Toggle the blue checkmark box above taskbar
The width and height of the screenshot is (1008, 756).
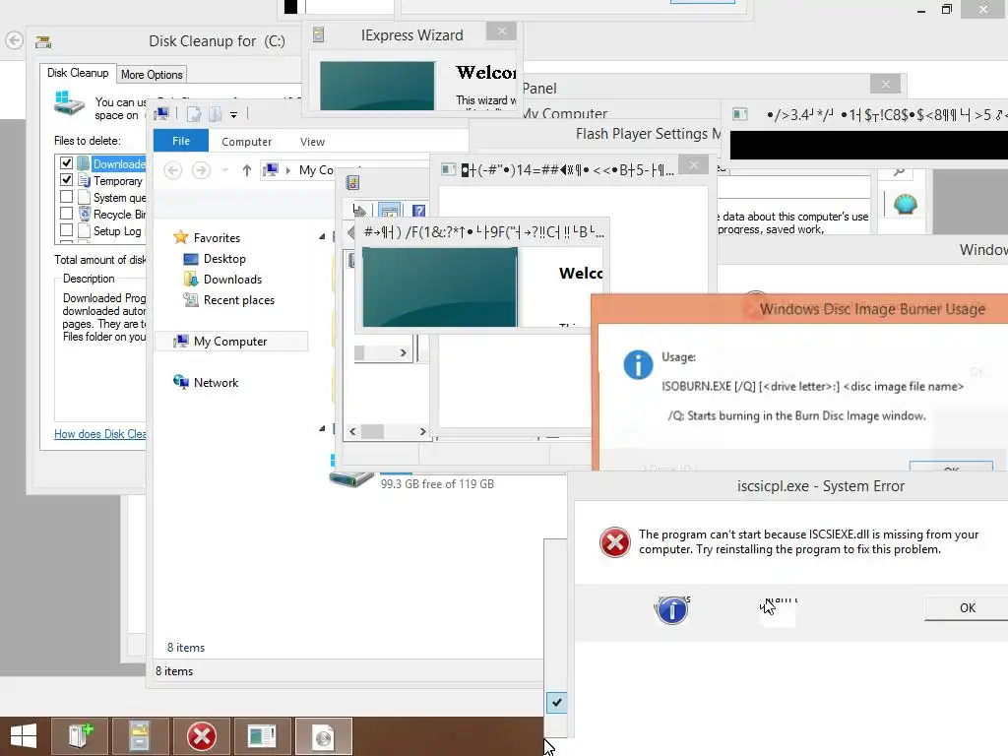coord(557,702)
